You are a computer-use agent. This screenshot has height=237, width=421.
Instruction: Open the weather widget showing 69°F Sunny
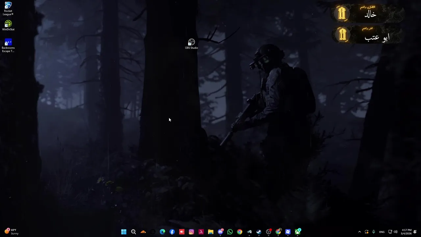12,232
